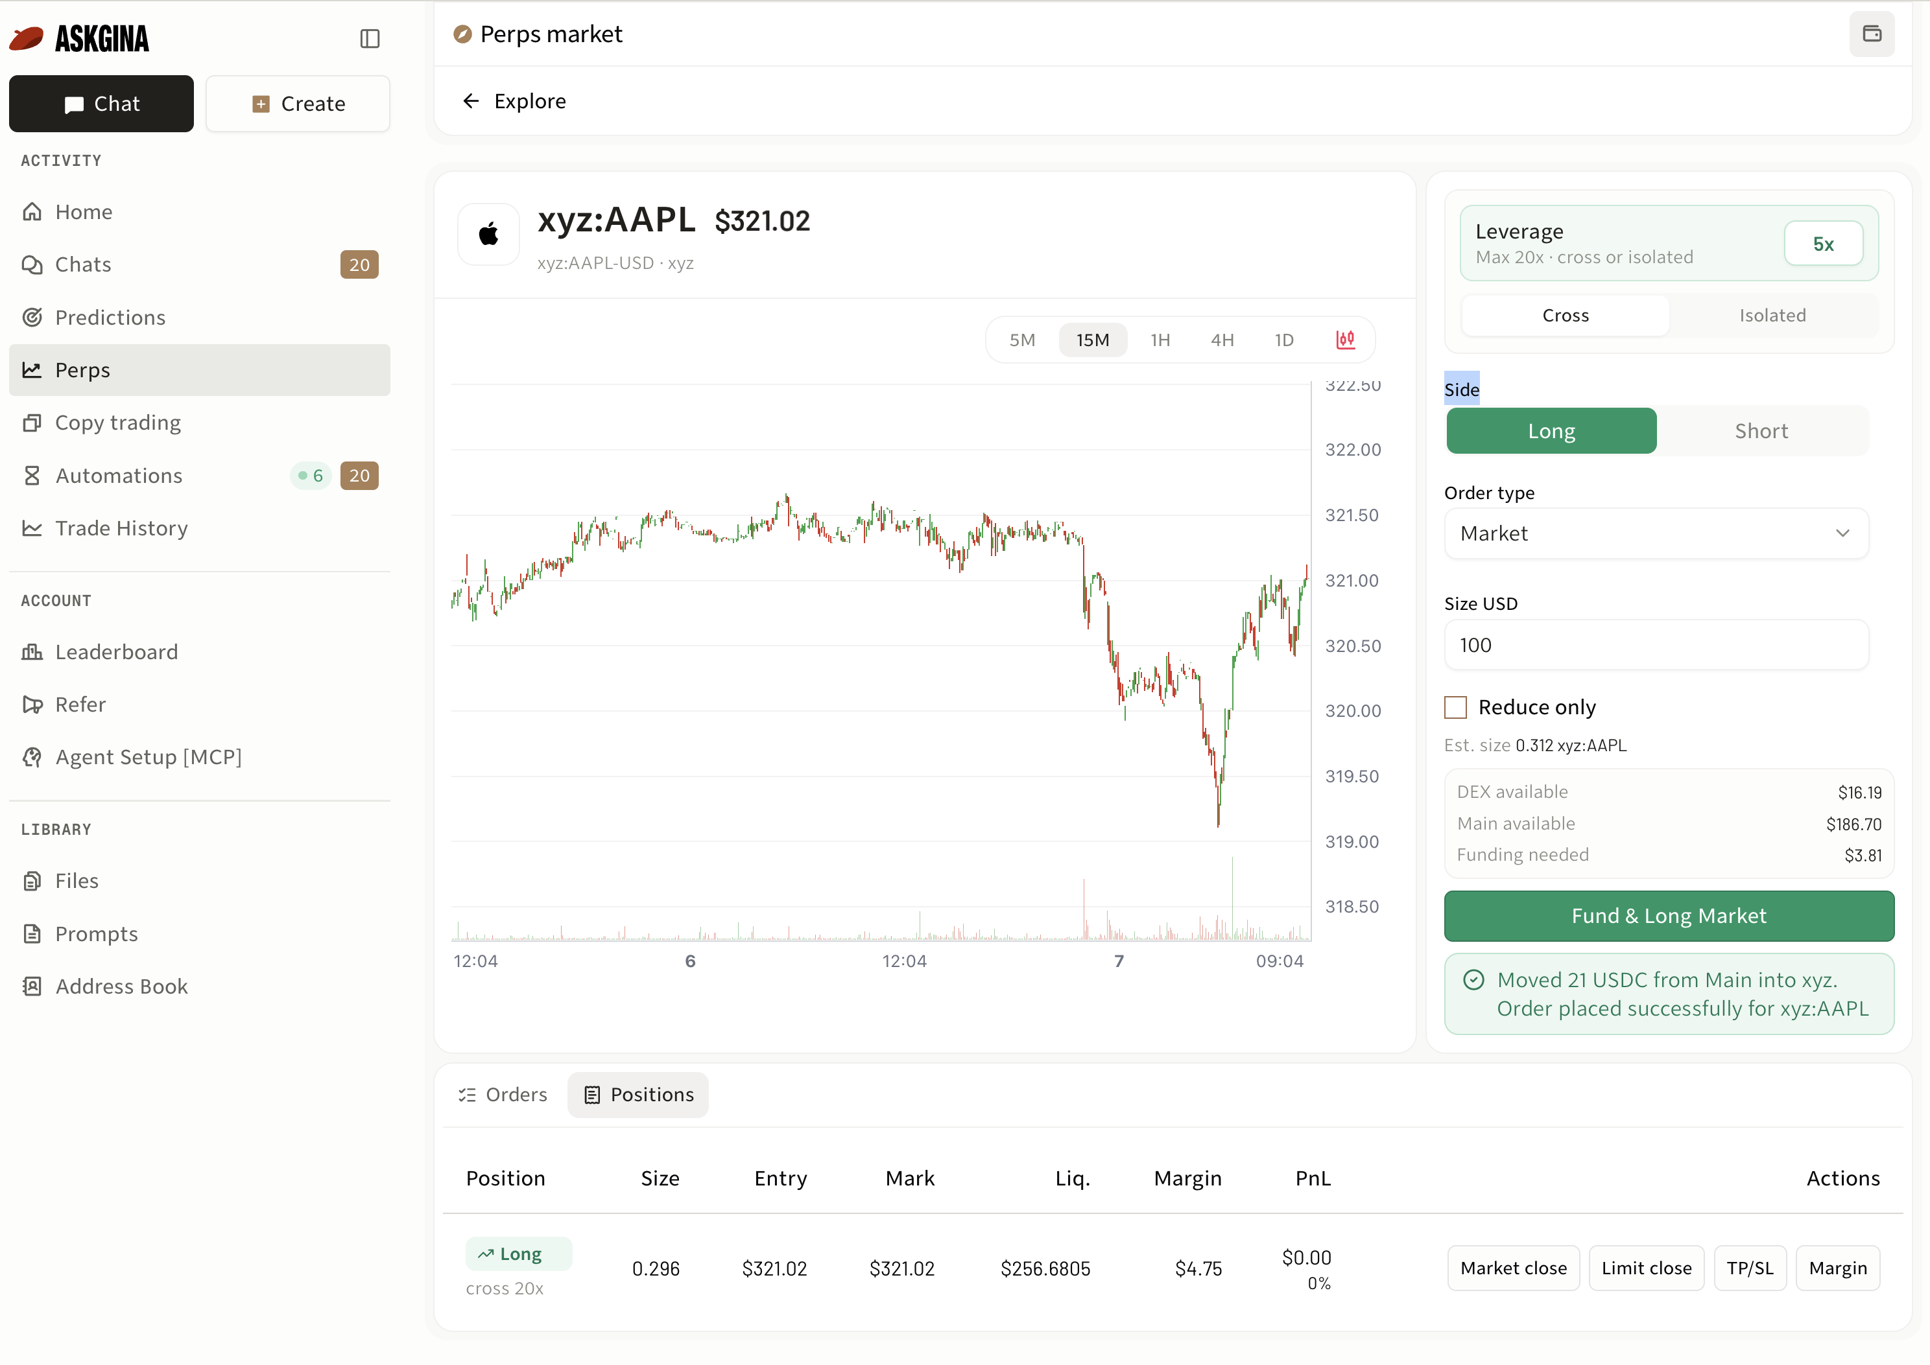This screenshot has width=1930, height=1365.
Task: Select Cross margin mode
Action: pos(1565,316)
